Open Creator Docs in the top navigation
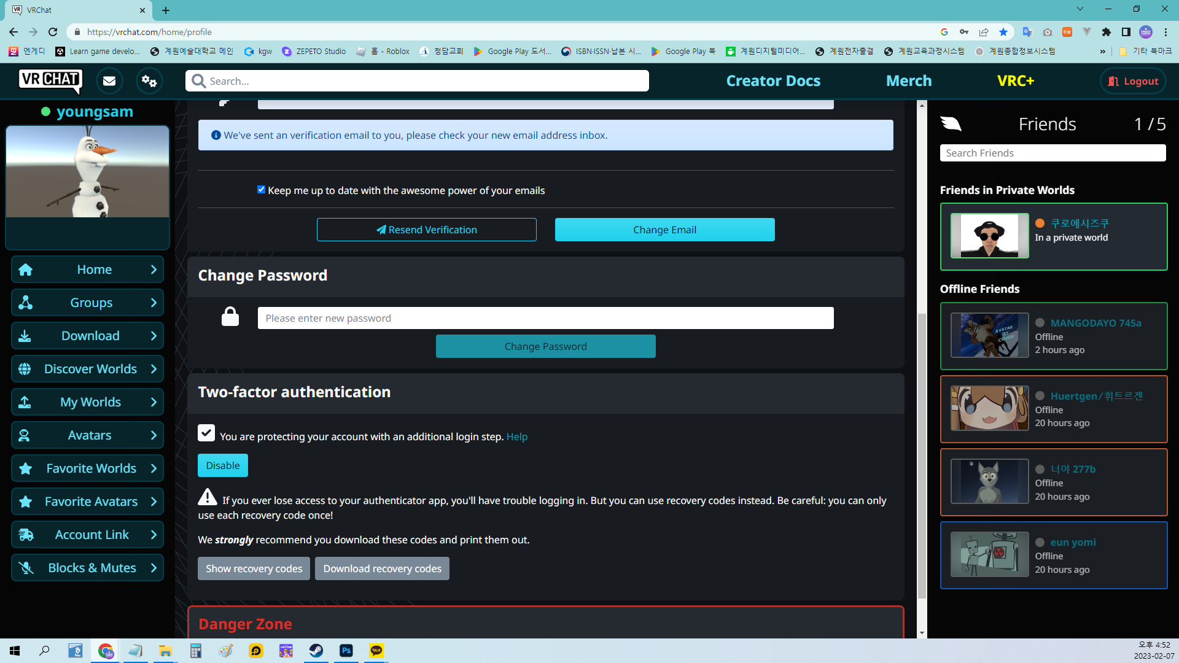 coord(773,81)
